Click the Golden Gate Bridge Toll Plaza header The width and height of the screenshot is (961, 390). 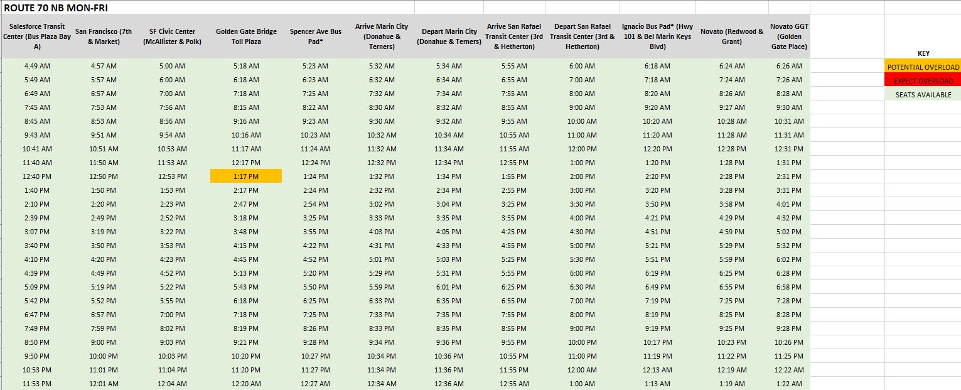(x=245, y=36)
